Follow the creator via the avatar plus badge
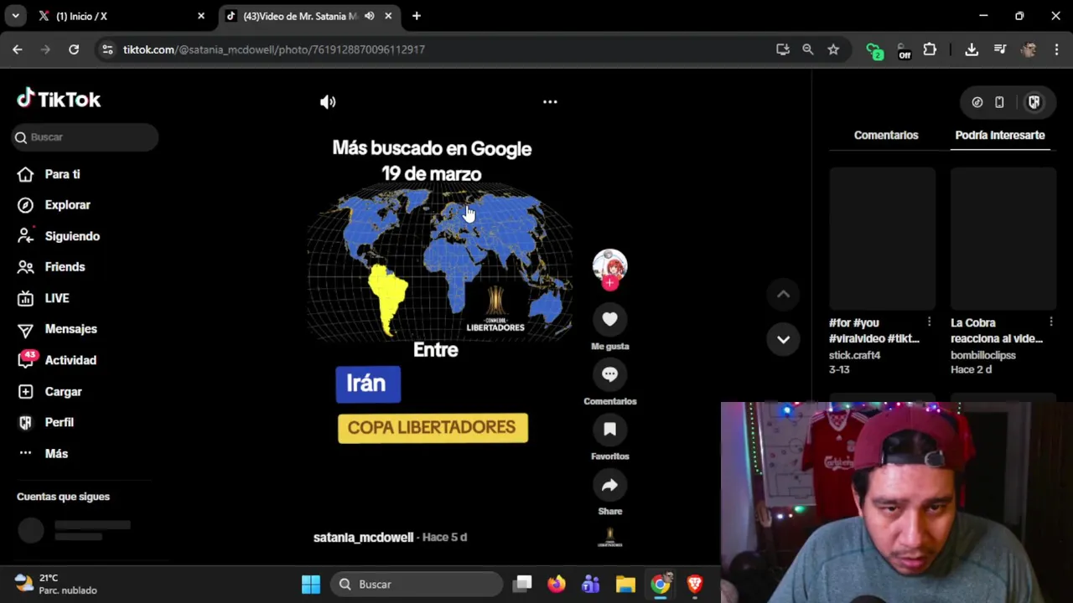Screen dimensions: 1073x603 coord(609,283)
